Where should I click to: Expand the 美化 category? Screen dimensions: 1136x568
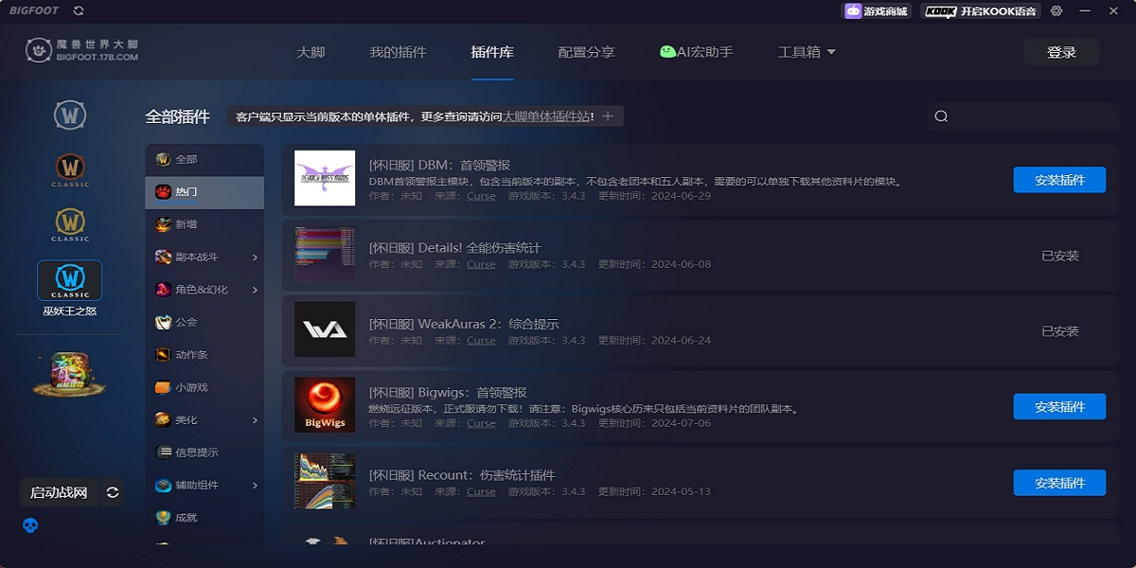(255, 420)
